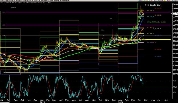Click the .000 Fibonacci label at chart bottom

[x=4, y=73]
